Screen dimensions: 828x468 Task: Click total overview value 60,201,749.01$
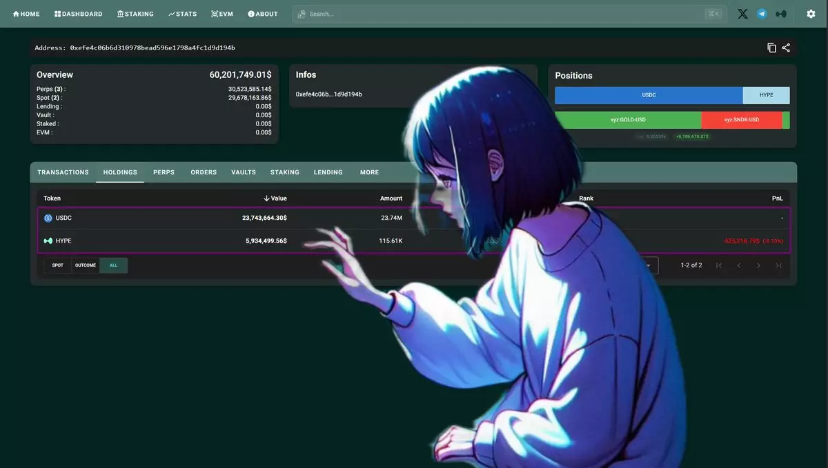pyautogui.click(x=240, y=74)
